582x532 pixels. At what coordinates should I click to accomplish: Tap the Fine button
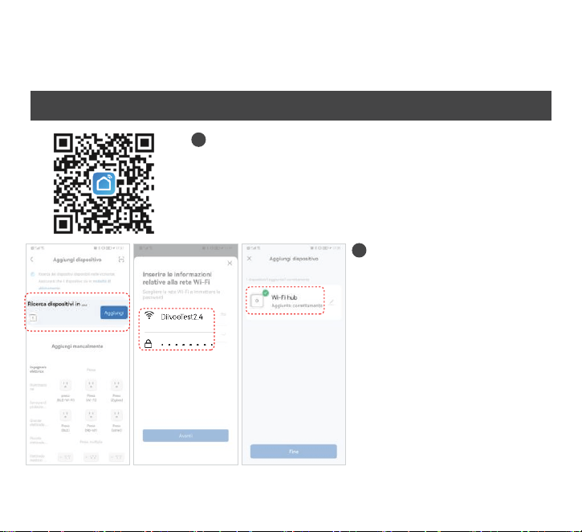tap(294, 452)
